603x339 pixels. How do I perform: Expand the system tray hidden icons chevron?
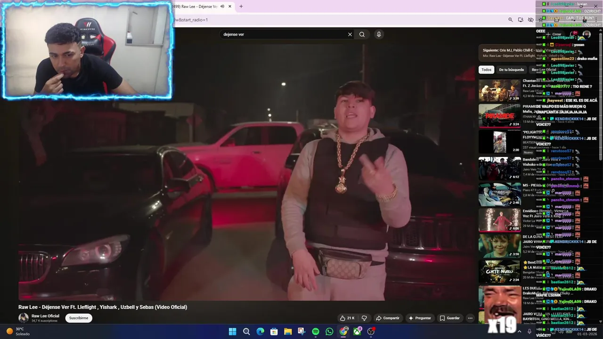point(519,331)
